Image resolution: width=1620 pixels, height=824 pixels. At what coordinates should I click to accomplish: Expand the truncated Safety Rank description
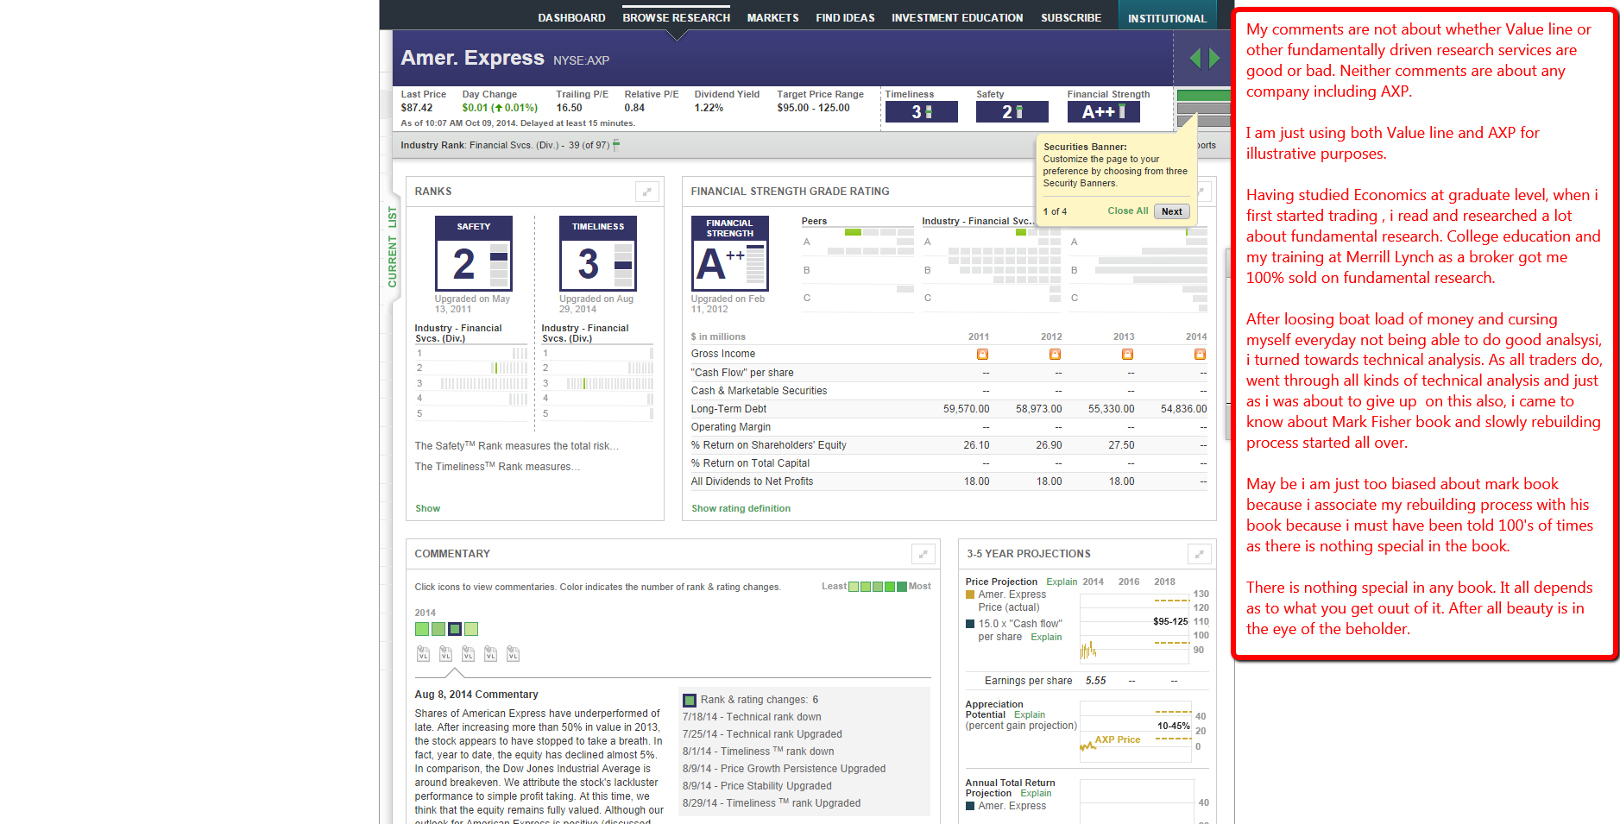(516, 446)
